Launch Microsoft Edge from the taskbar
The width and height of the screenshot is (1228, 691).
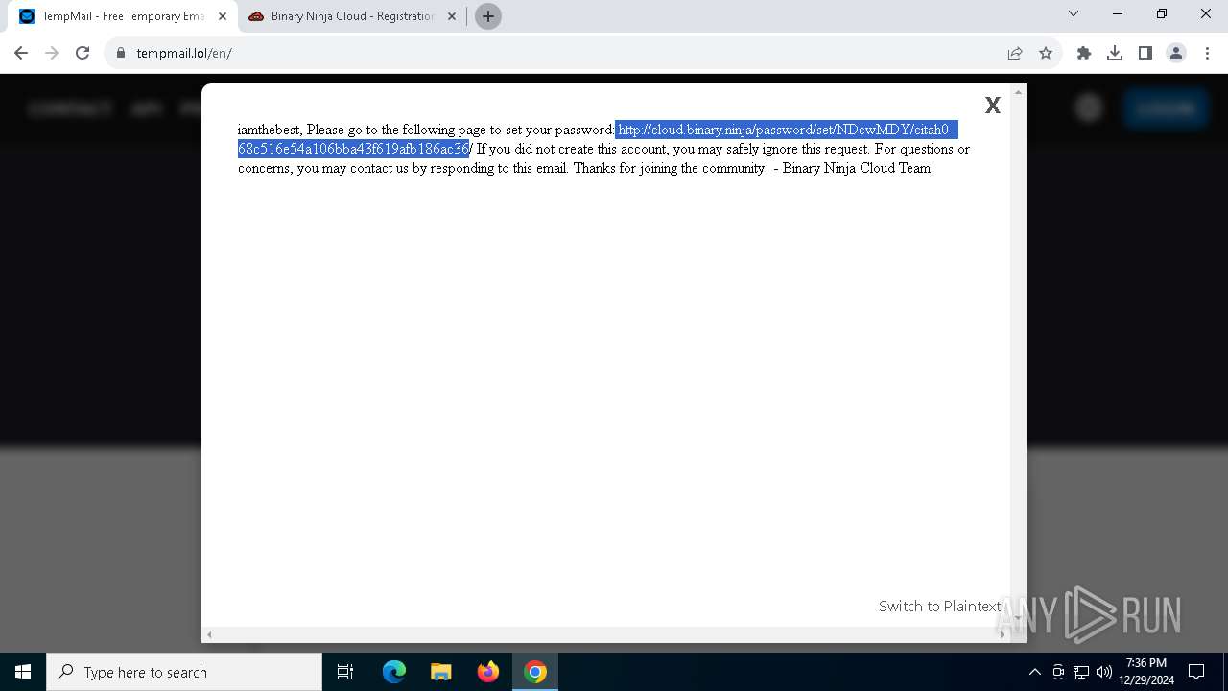(394, 672)
